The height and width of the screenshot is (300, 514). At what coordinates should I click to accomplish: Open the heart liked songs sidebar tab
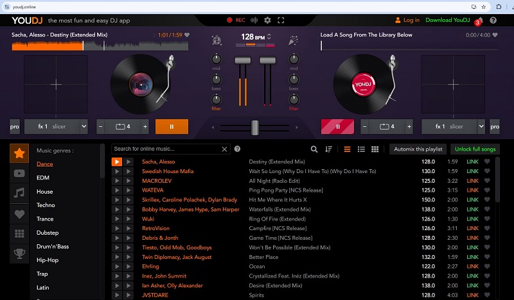[x=19, y=214]
